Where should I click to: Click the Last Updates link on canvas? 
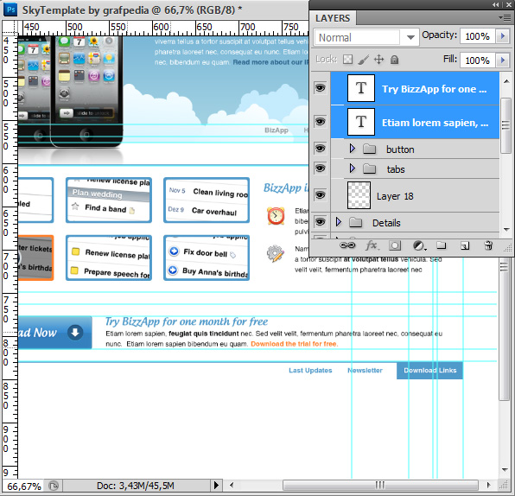tap(310, 370)
